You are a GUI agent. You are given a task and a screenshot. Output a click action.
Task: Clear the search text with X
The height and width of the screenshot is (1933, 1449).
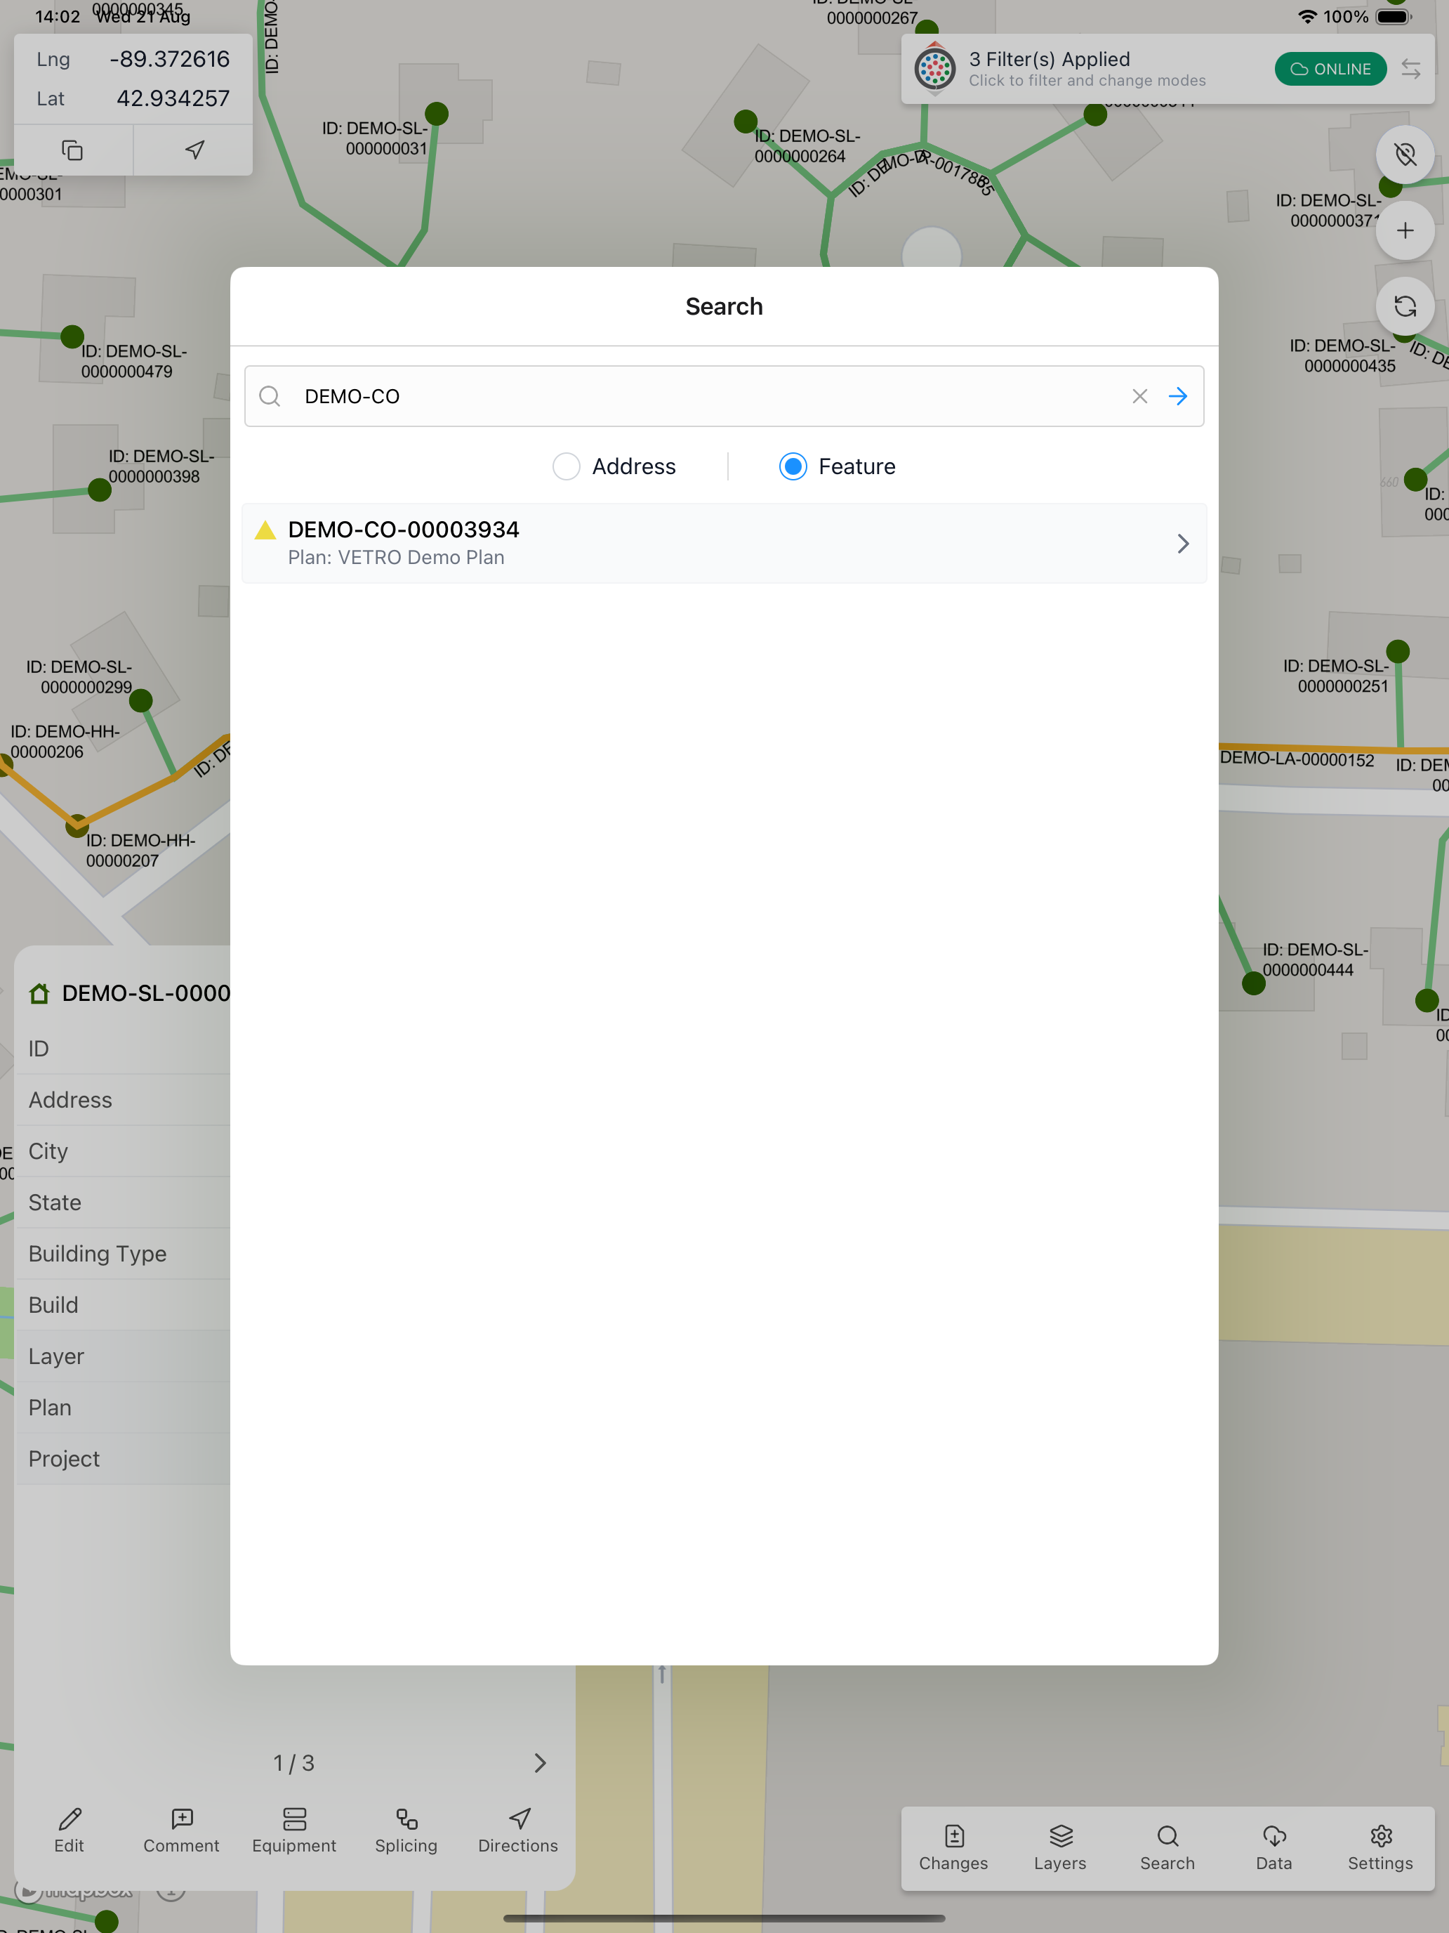point(1140,397)
